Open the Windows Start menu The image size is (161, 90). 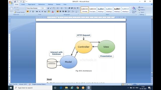(x=11, y=88)
